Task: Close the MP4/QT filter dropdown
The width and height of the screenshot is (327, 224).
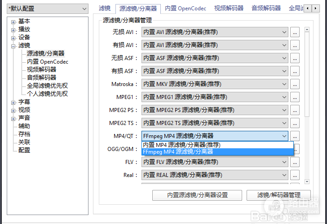Action: coord(215,136)
